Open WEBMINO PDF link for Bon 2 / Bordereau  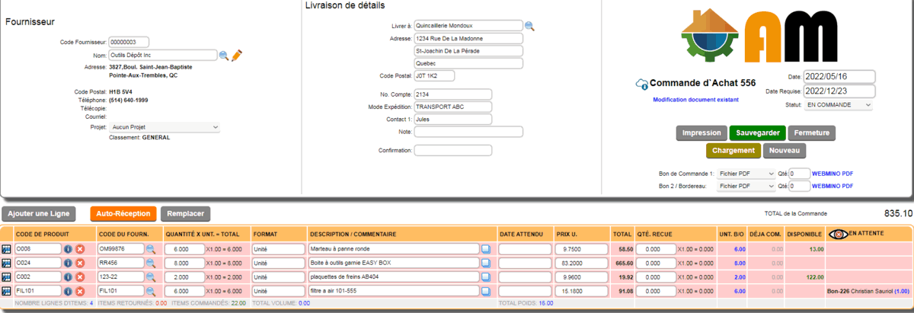click(x=833, y=186)
